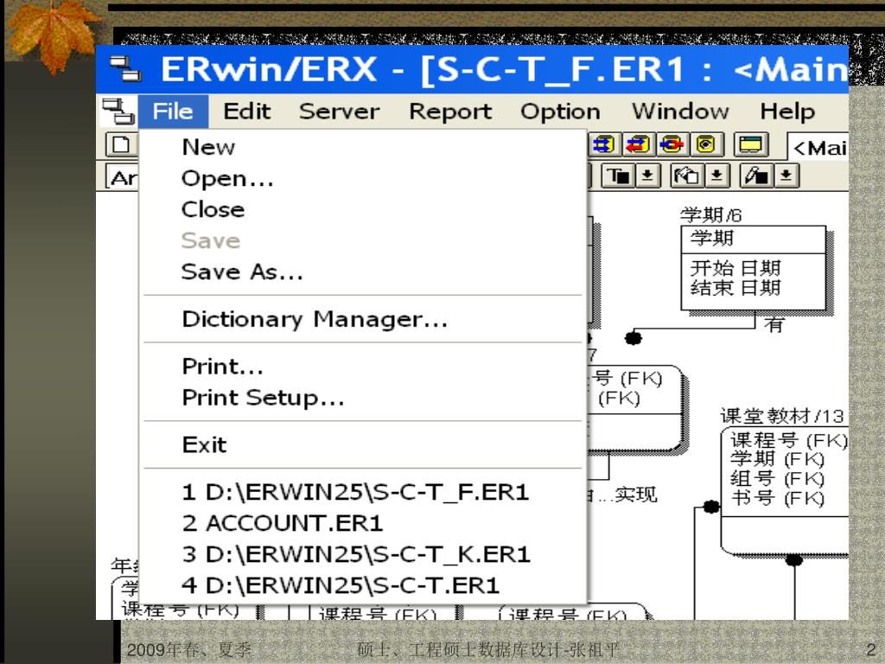
Task: Select the 学期/6 entity box
Action: [x=754, y=268]
